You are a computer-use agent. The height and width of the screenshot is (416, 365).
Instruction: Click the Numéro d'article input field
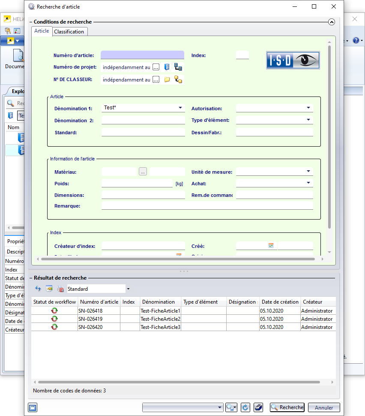(142, 55)
